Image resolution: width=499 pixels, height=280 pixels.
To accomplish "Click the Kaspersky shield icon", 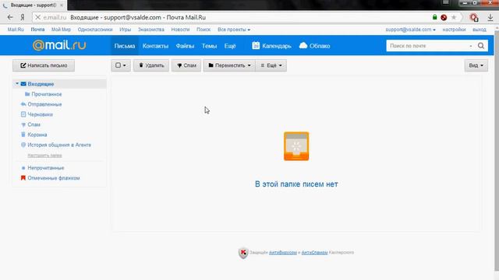I will pos(243,253).
